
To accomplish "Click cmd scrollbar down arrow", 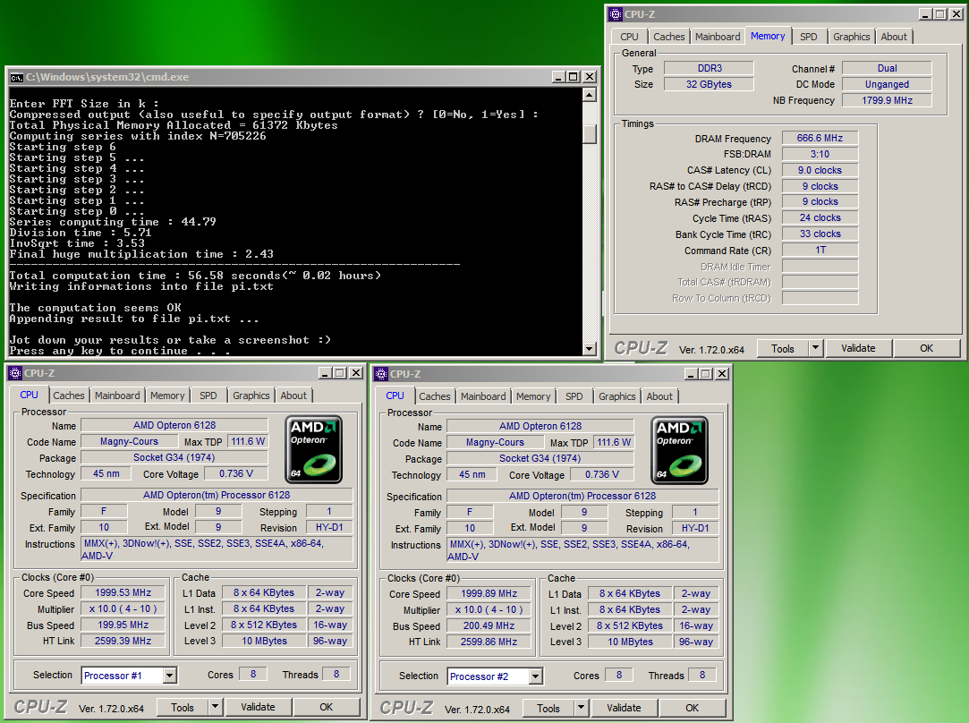I will click(590, 349).
